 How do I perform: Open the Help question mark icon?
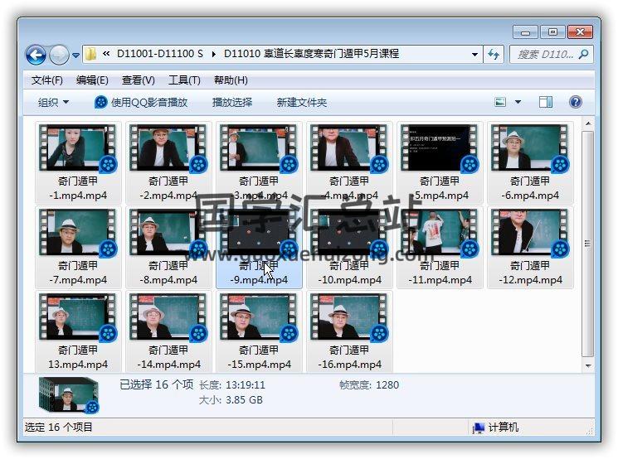tap(575, 102)
